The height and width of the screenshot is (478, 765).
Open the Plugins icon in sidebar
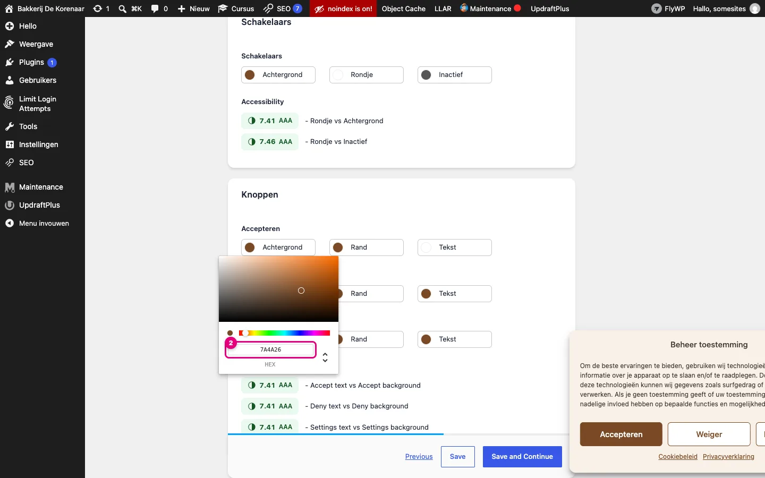9,62
